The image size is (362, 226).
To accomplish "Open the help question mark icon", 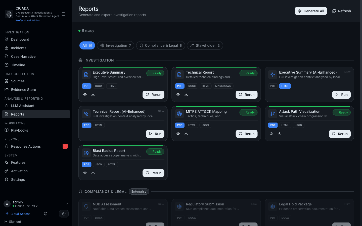I will tap(46, 214).
